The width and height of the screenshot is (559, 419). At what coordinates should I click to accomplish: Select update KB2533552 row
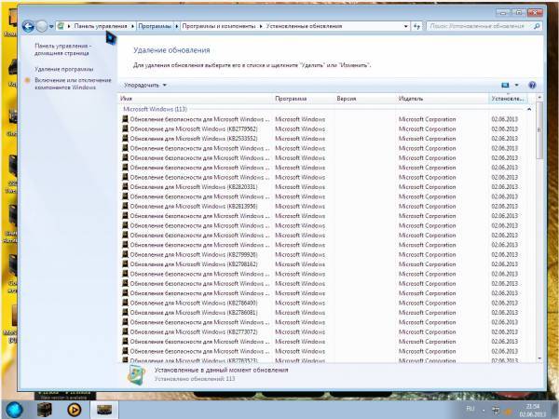[324, 139]
